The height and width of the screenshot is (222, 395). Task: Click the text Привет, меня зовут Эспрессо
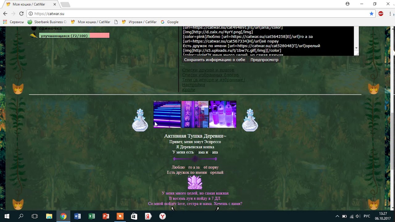coord(195,142)
